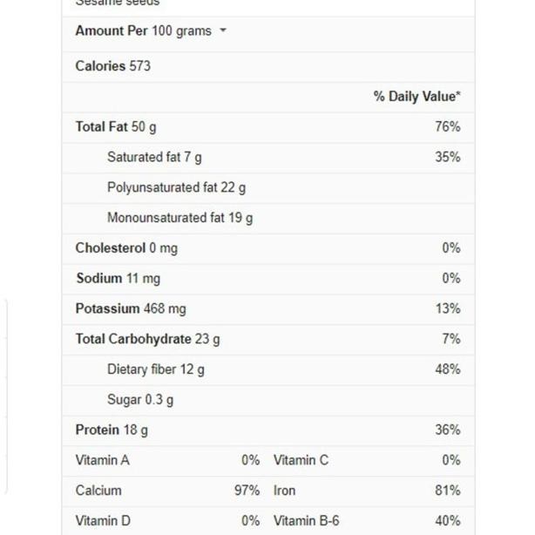The height and width of the screenshot is (535, 535).
Task: Click the Dietary fiber 12 g entry
Action: tap(156, 369)
